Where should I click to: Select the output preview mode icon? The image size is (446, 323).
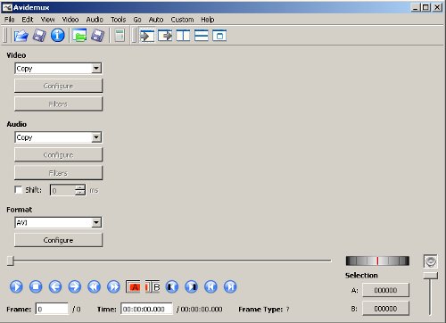165,36
